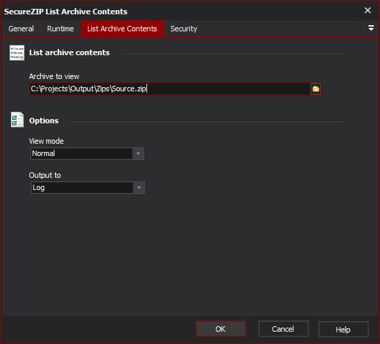Screen dimensions: 380x344
Task: Click the List archive contents section icon
Action: click(17, 52)
